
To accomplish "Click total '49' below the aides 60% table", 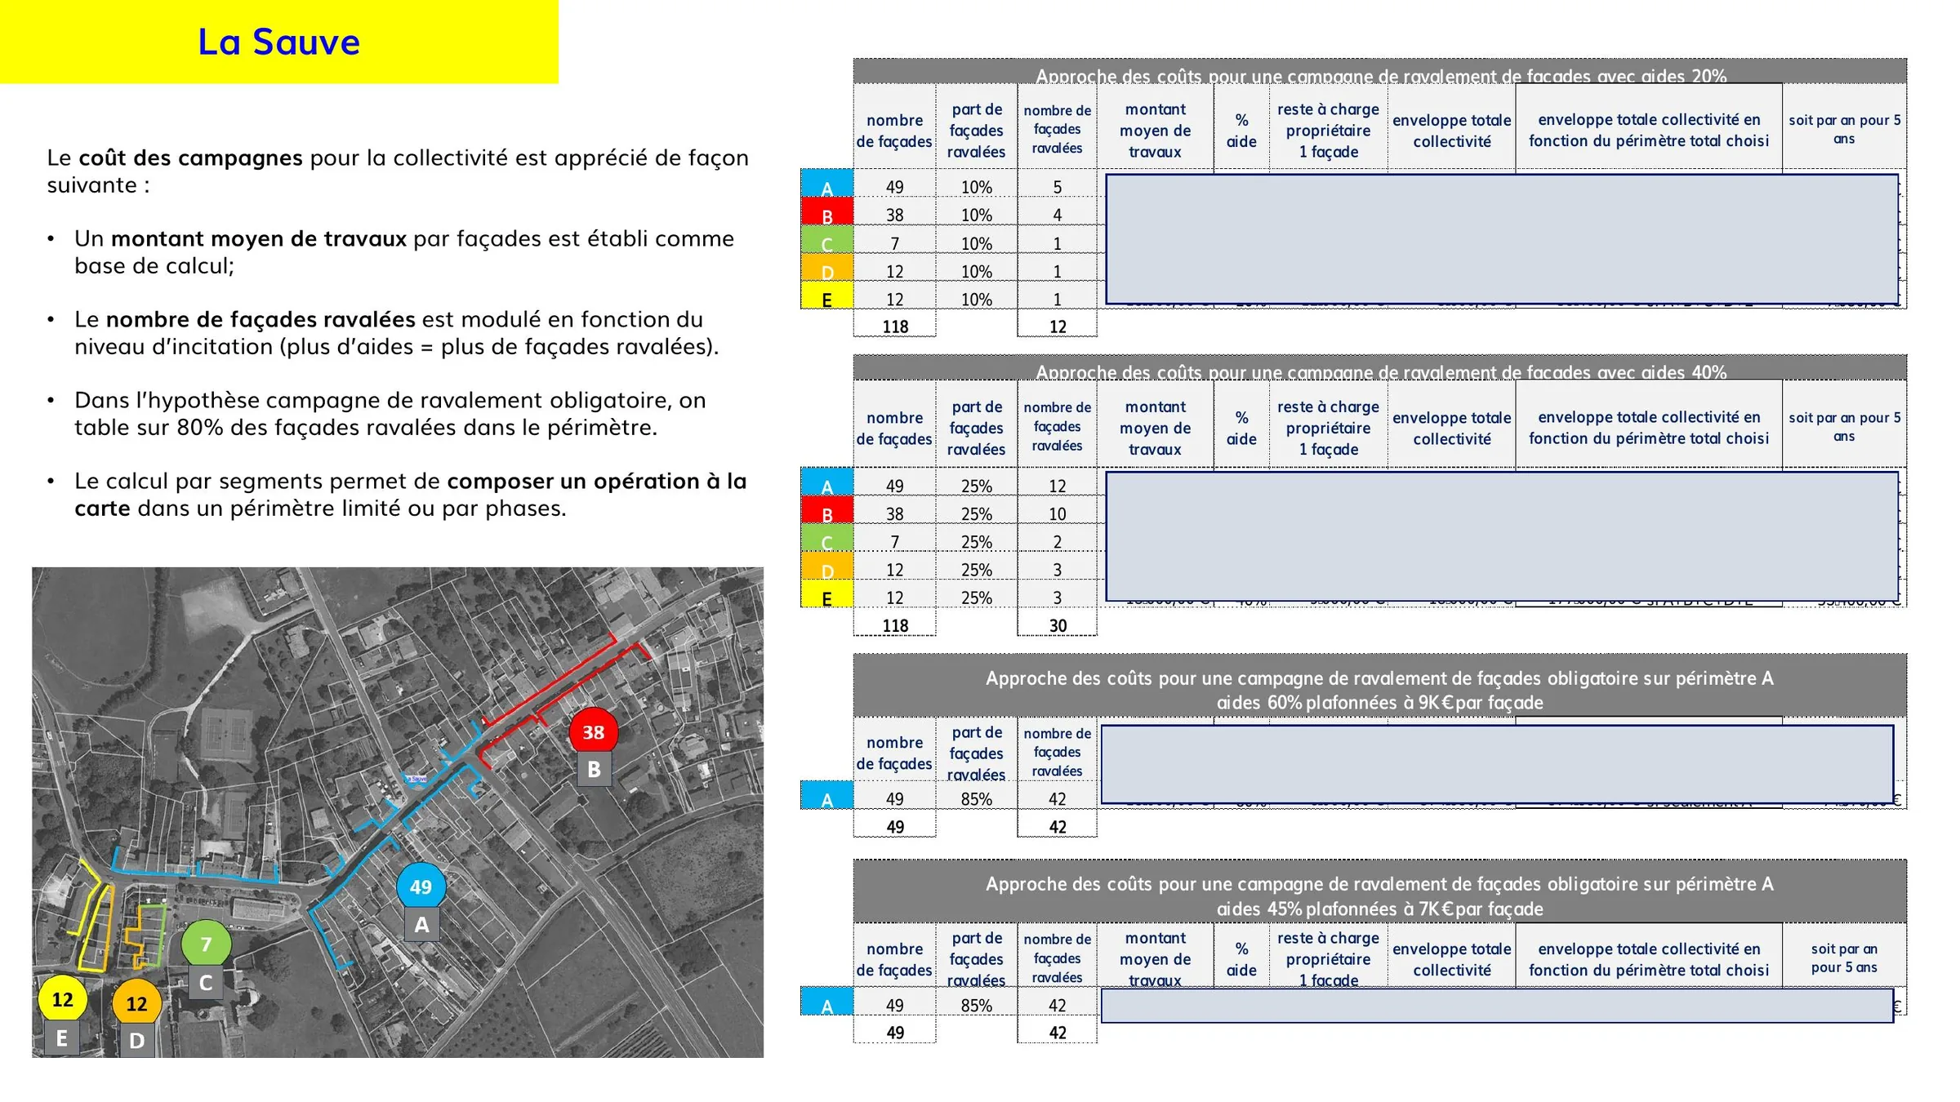I will pyautogui.click(x=895, y=827).
